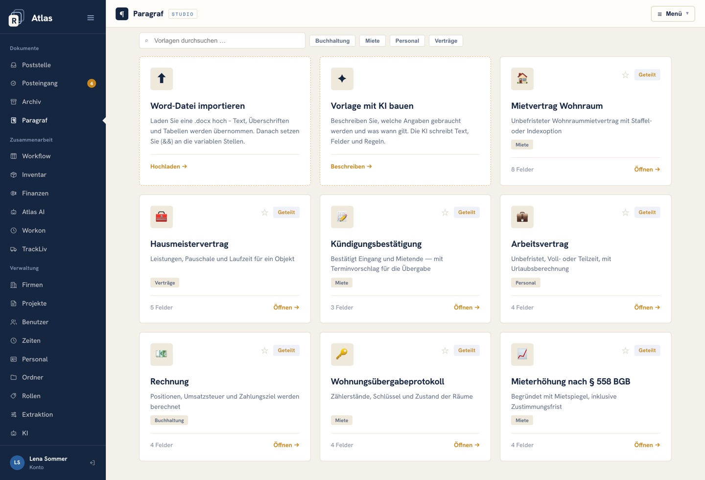Click the upload arrow icon on Word-Datei importieren

162,78
